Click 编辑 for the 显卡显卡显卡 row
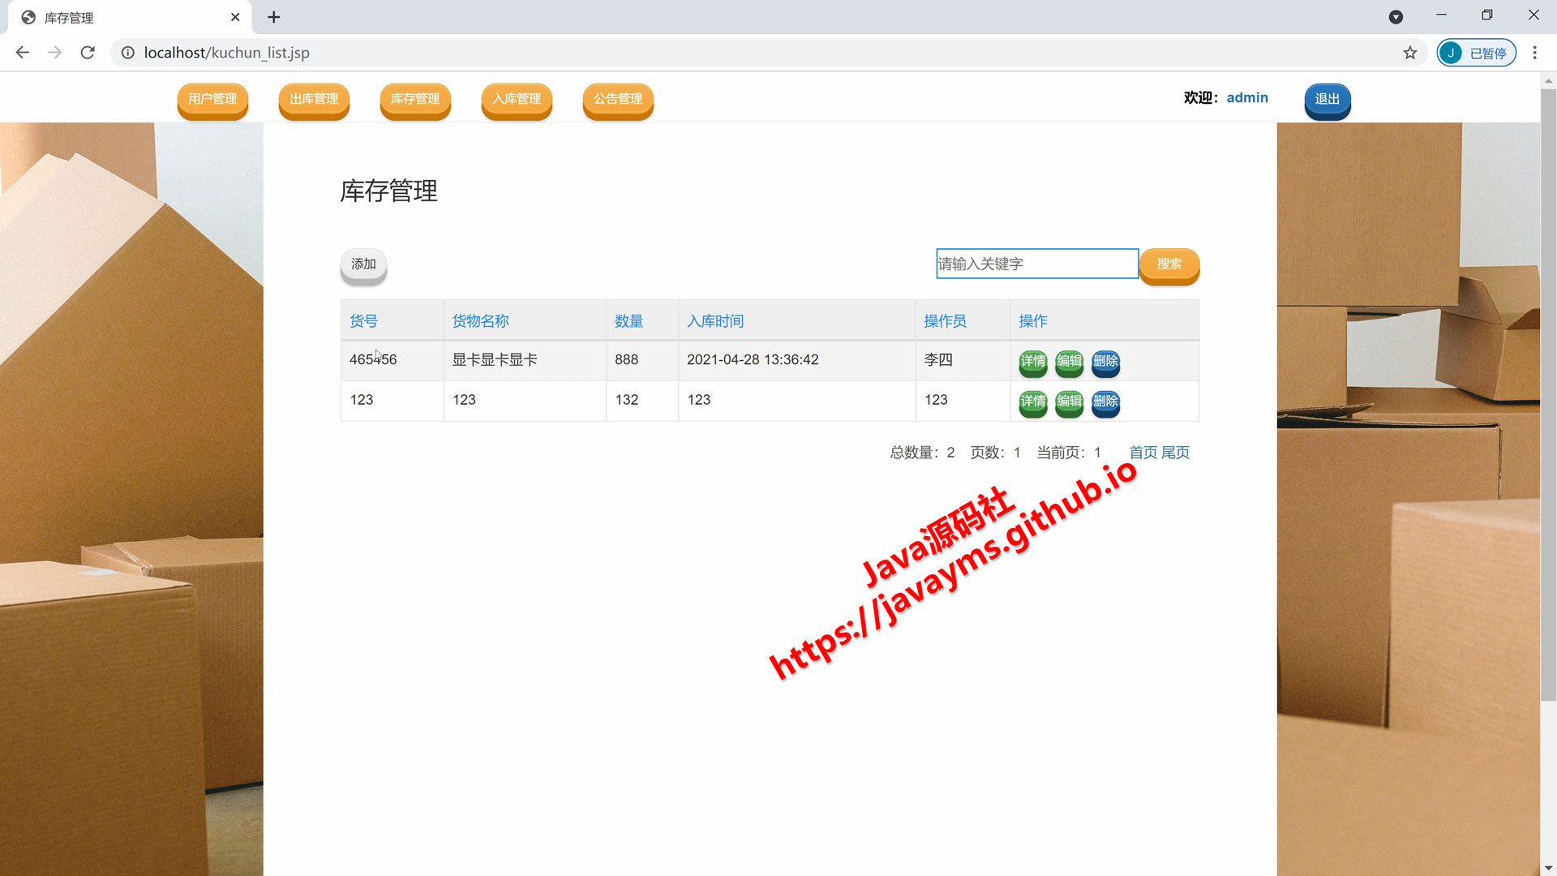Viewport: 1557px width, 876px height. tap(1070, 362)
